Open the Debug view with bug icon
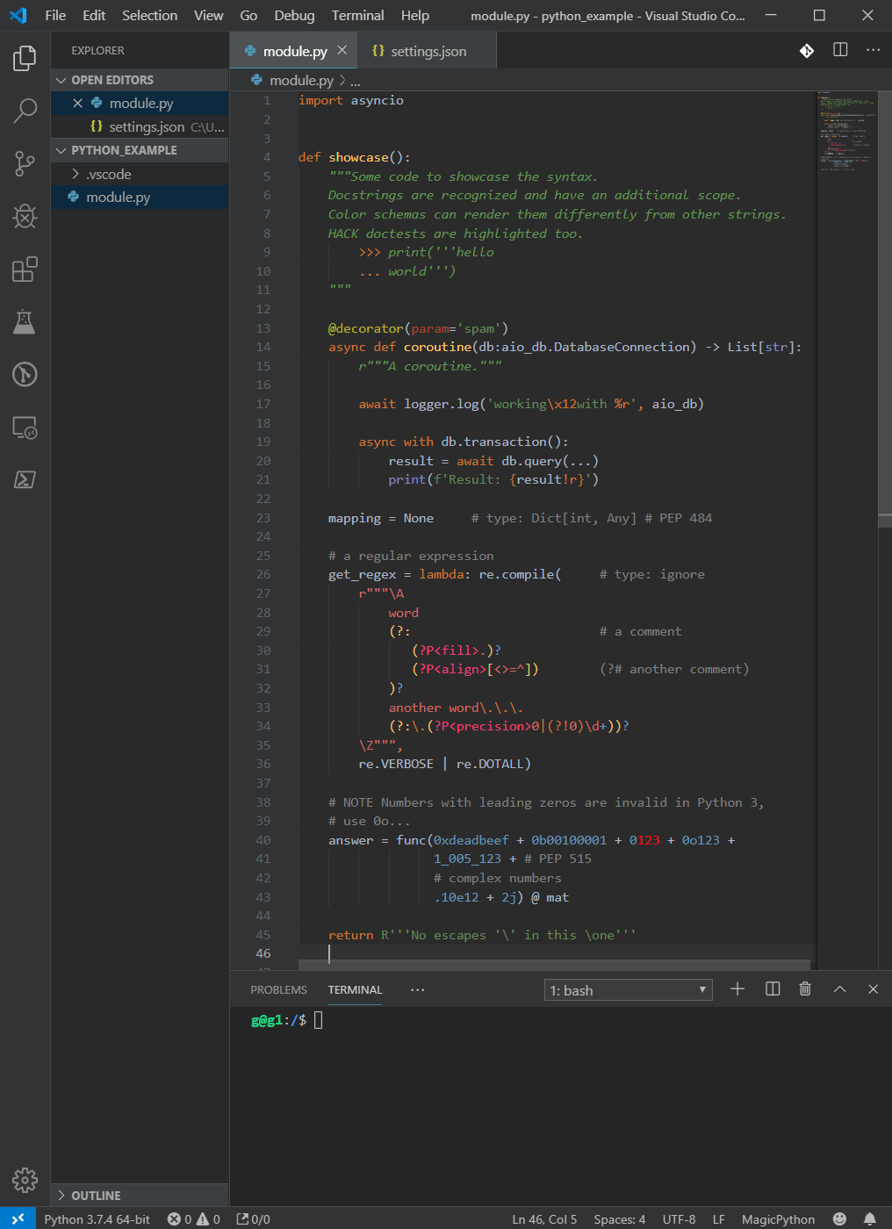This screenshot has height=1229, width=892. [x=25, y=216]
